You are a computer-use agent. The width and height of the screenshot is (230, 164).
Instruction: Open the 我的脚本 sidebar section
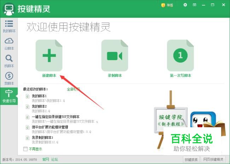9,27
